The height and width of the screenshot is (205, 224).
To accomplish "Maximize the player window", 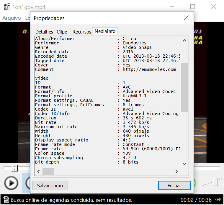I will (x=192, y=7).
